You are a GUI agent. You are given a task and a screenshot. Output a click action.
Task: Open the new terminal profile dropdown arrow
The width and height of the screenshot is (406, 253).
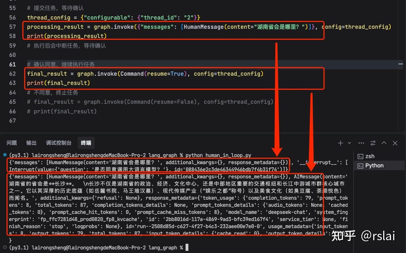pos(349,143)
